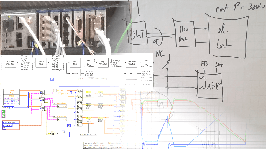This screenshot has width=266, height=149.
Task: Select the Anzahl harm RFV element
Action: pyautogui.click(x=11, y=98)
